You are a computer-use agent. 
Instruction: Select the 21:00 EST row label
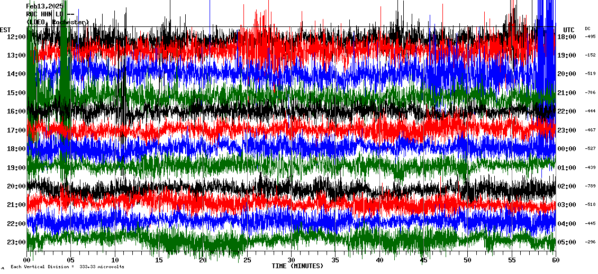point(16,205)
